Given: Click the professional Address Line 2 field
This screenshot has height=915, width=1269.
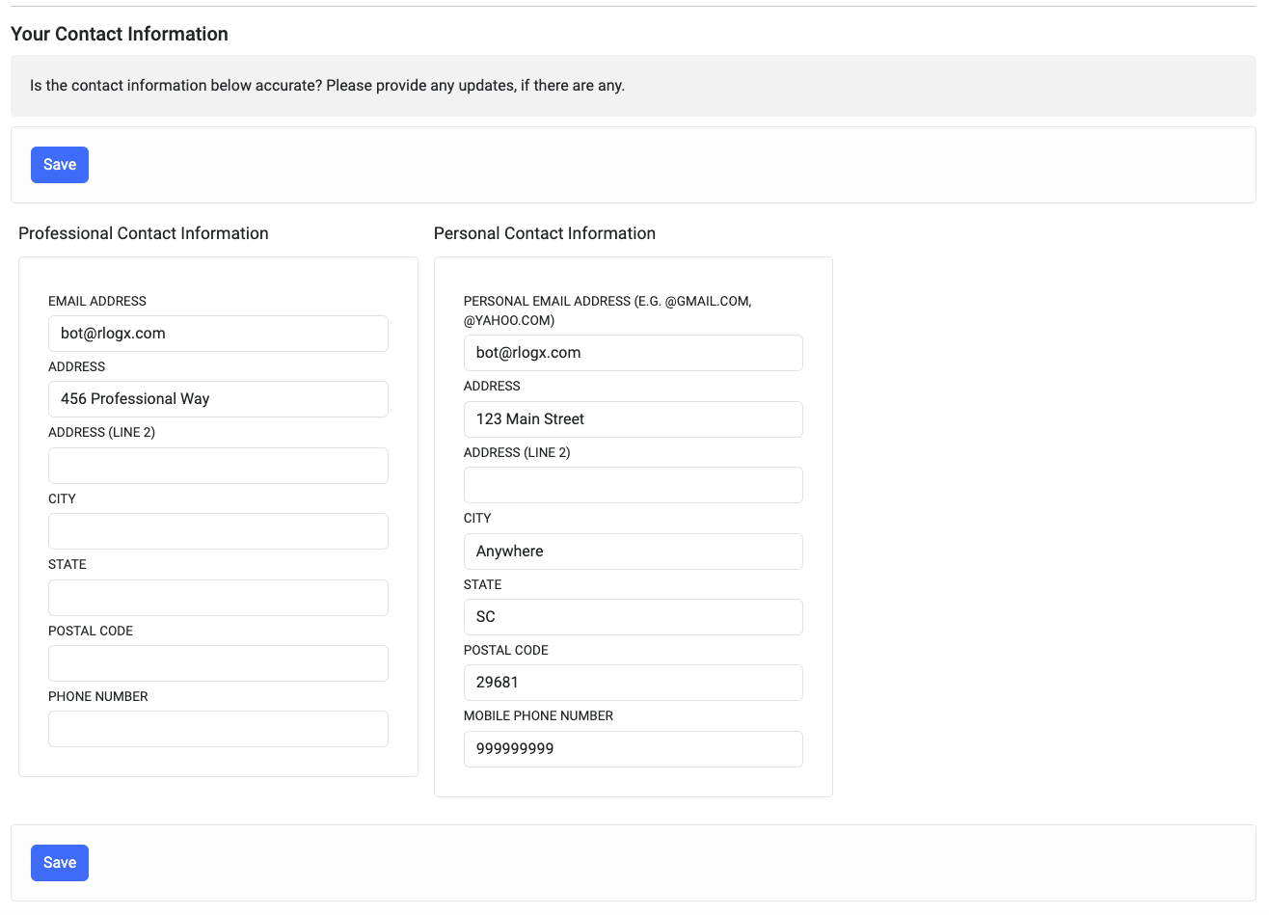Looking at the screenshot, I should [x=217, y=465].
